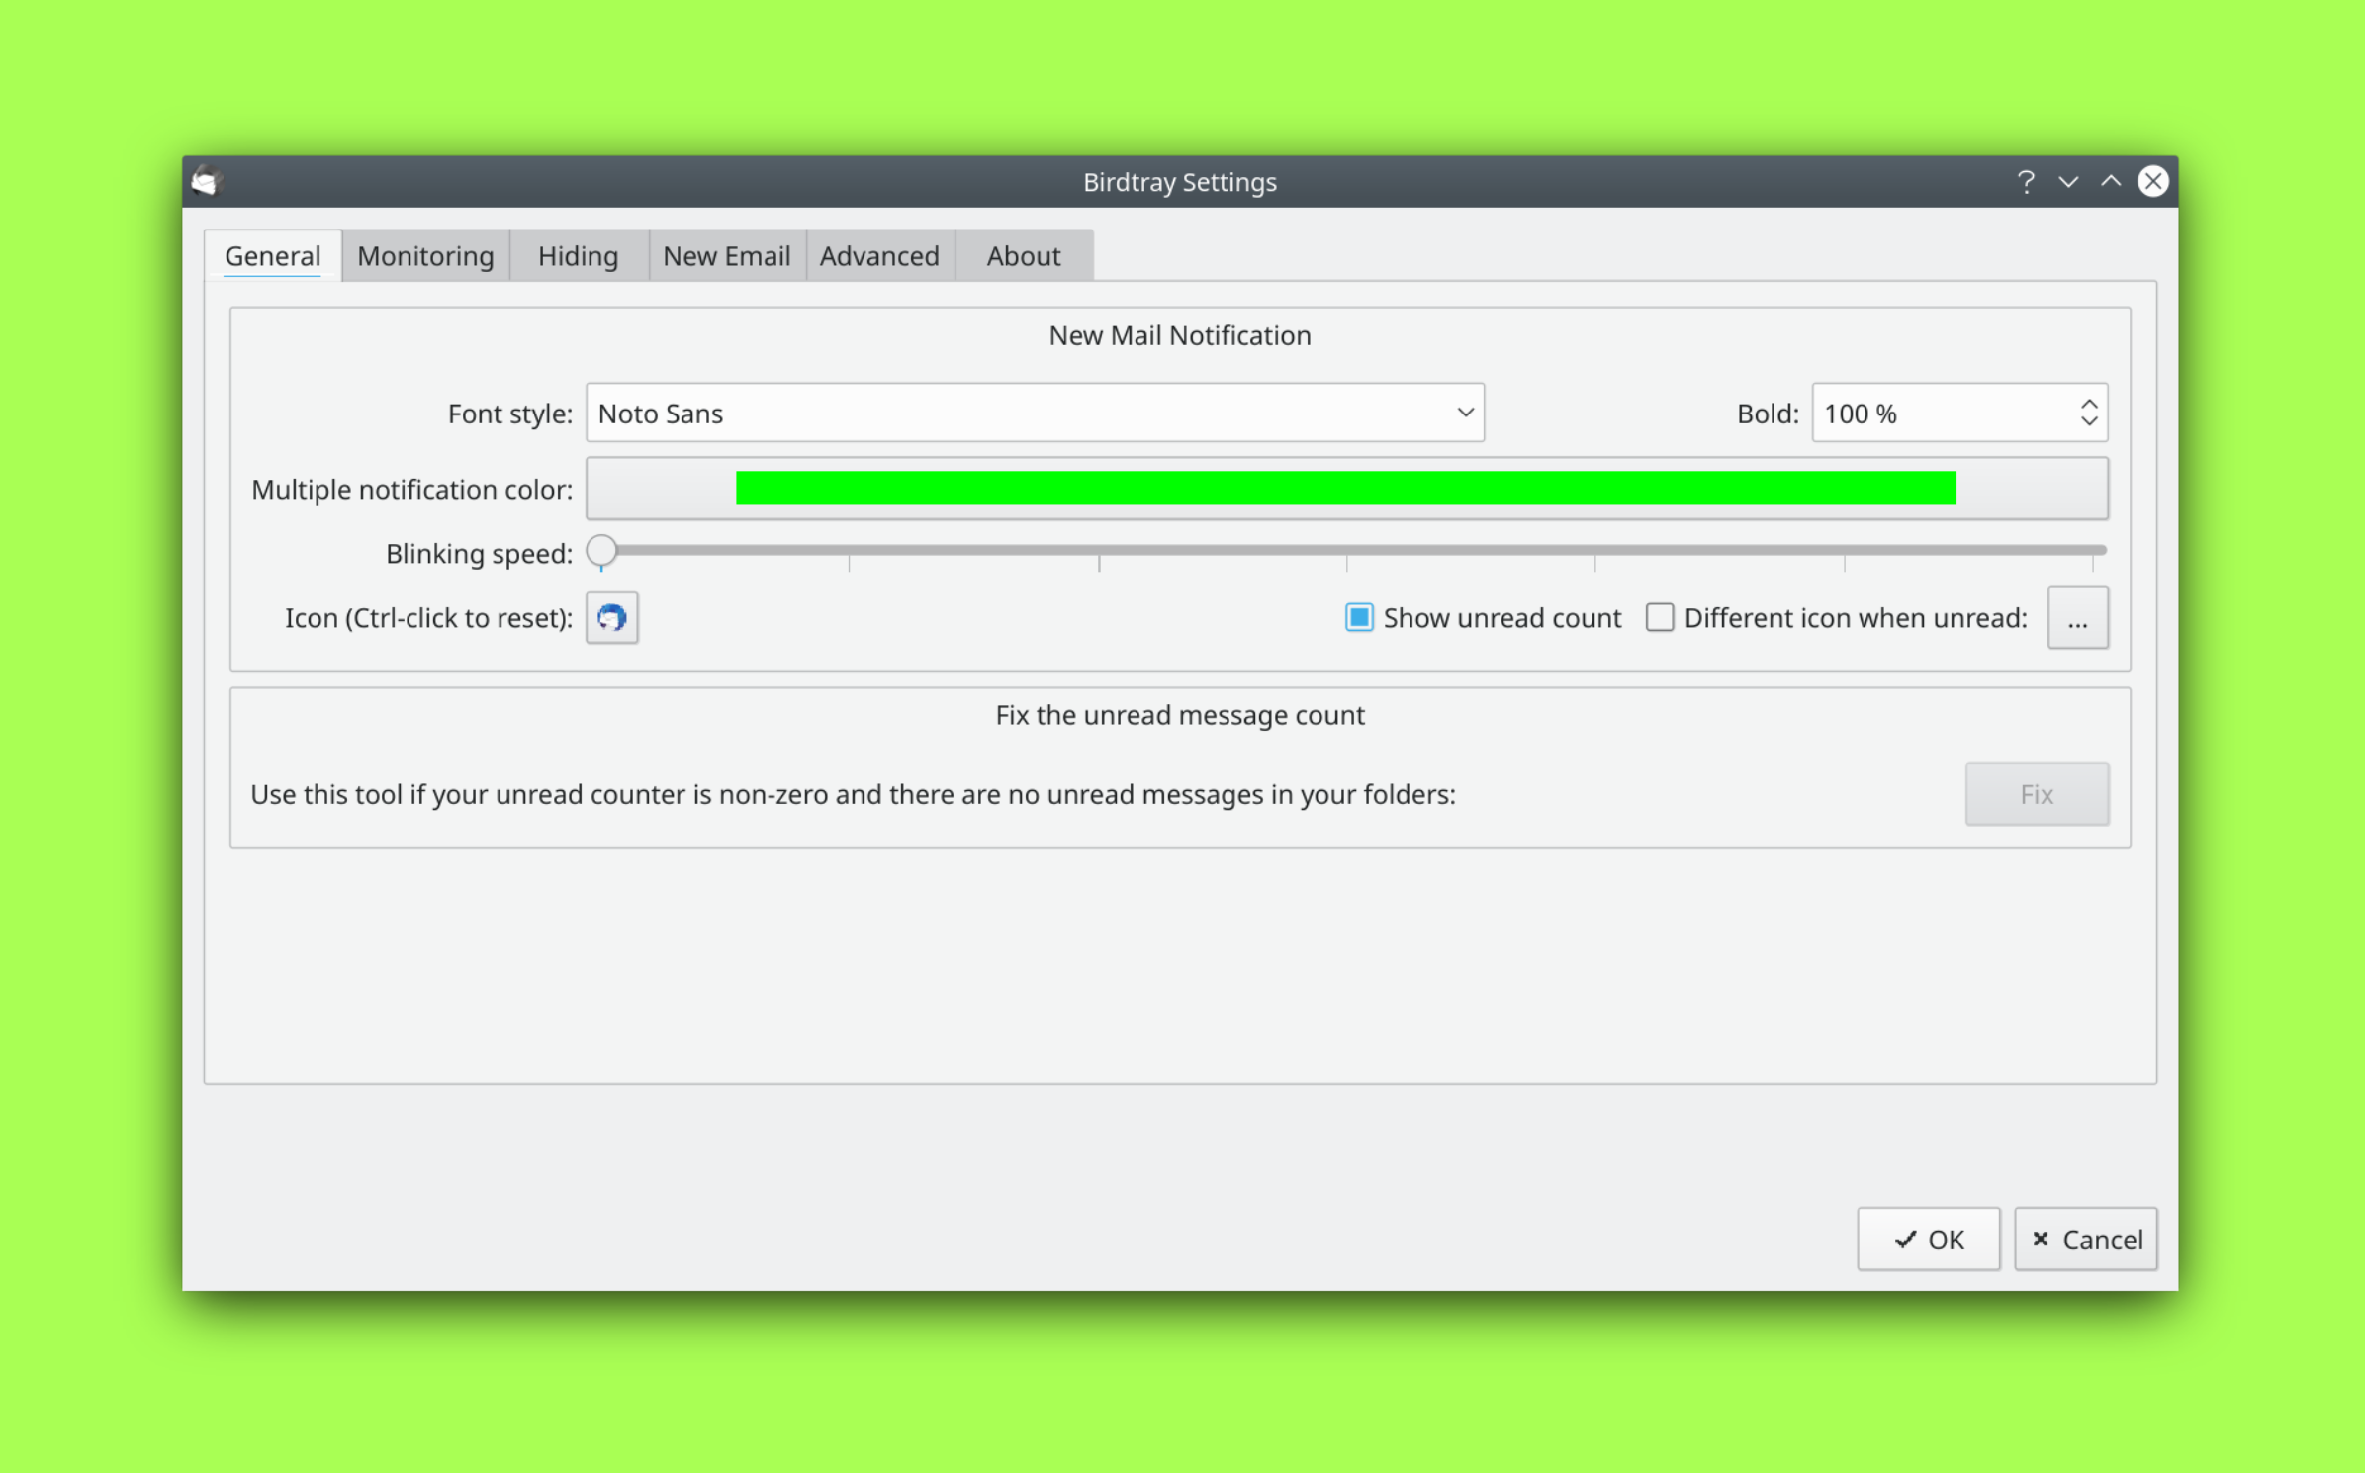
Task: Show the About tab
Action: [1024, 255]
